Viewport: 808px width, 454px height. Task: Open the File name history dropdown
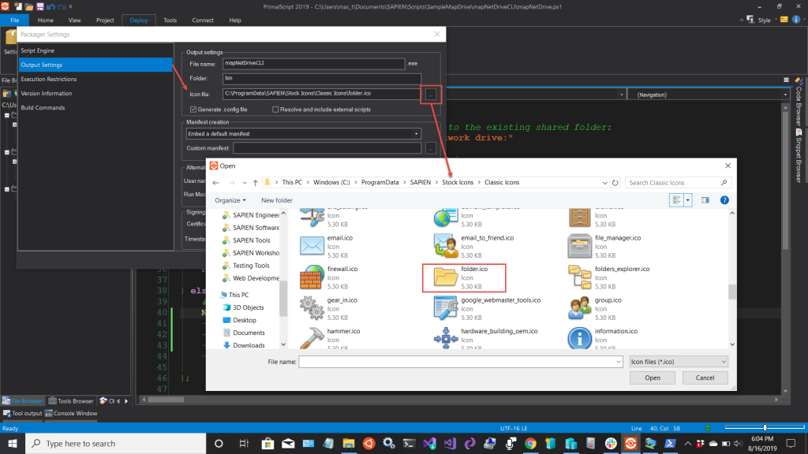[619, 362]
